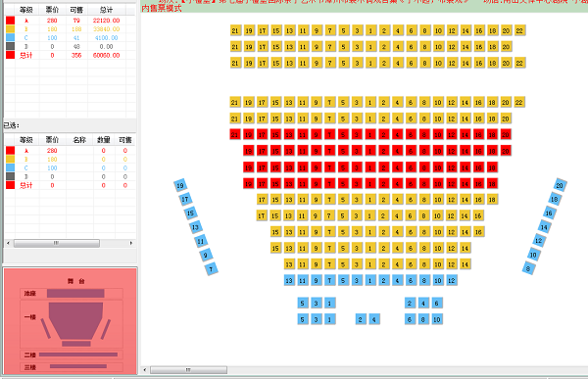This screenshot has width=588, height=379.
Task: Click the 可售 column header in upper table
Action: 76,10
